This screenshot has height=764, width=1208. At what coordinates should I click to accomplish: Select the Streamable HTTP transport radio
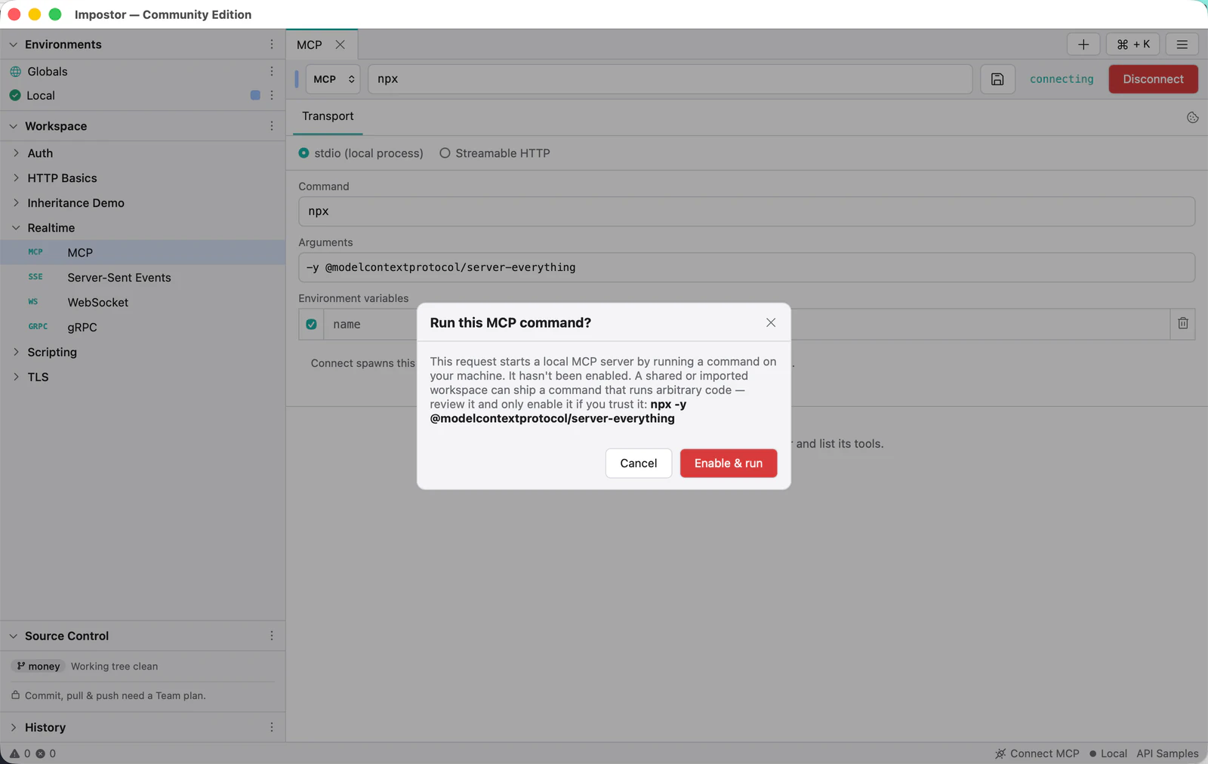pos(445,153)
